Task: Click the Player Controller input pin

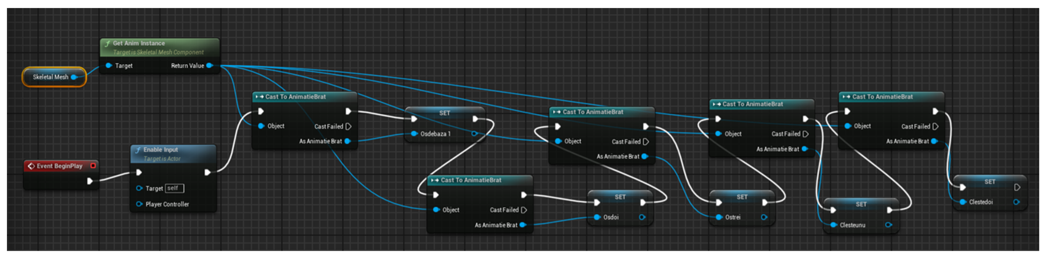Action: (139, 204)
